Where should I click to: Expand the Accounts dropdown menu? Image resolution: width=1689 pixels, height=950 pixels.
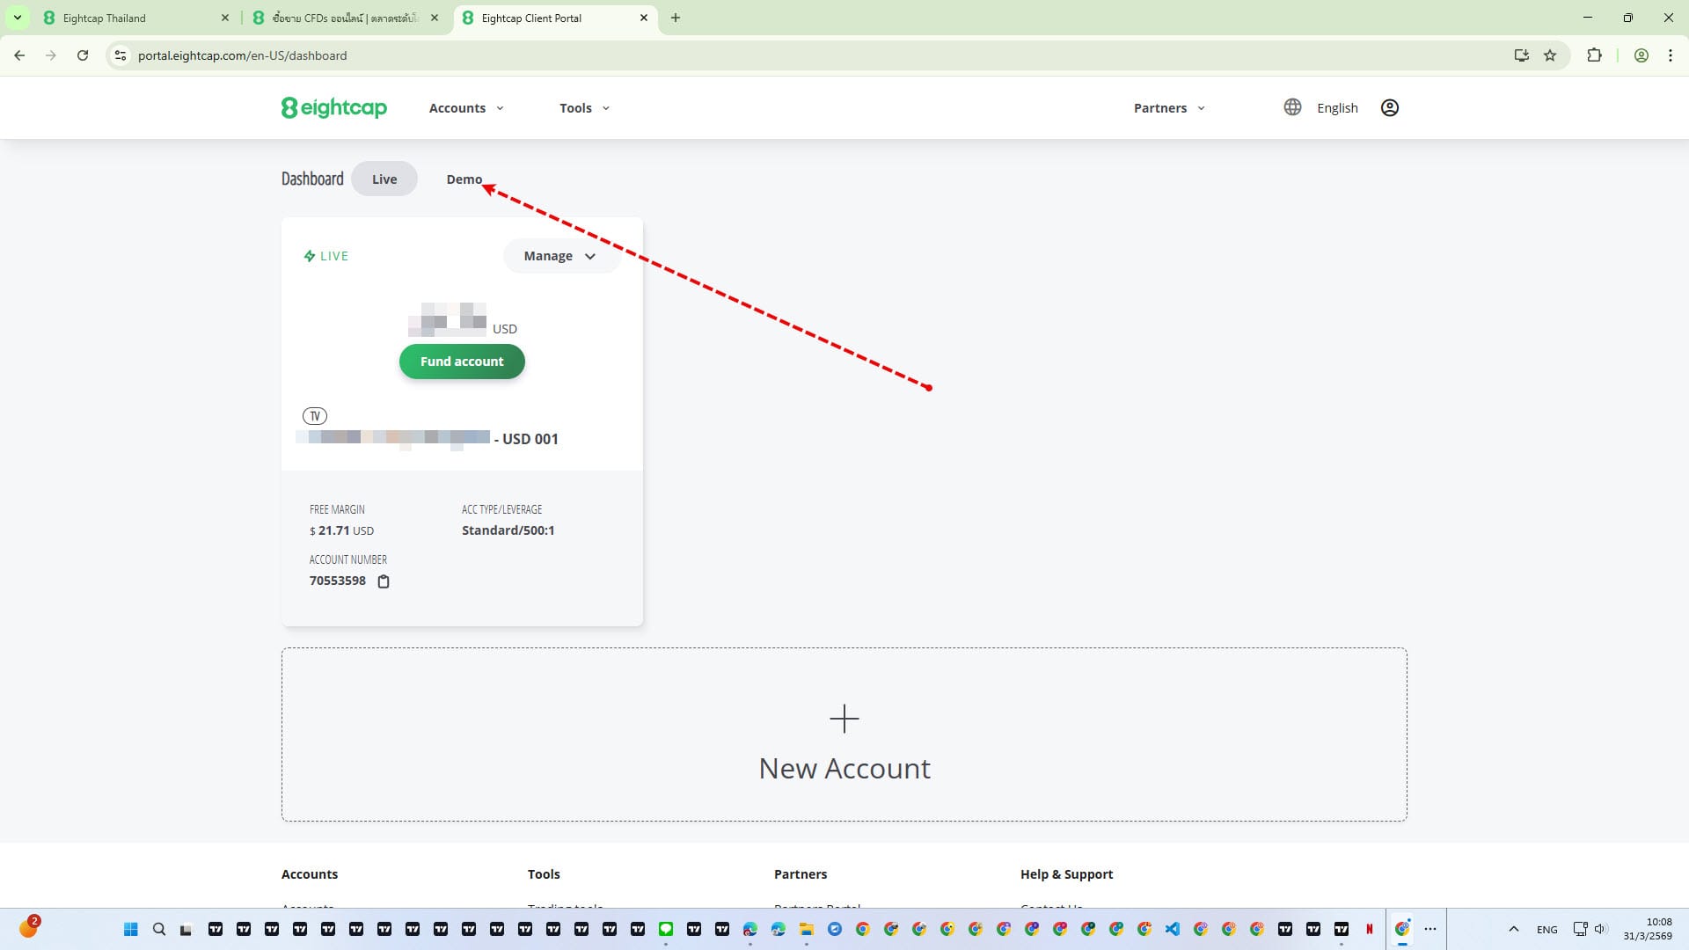(466, 108)
